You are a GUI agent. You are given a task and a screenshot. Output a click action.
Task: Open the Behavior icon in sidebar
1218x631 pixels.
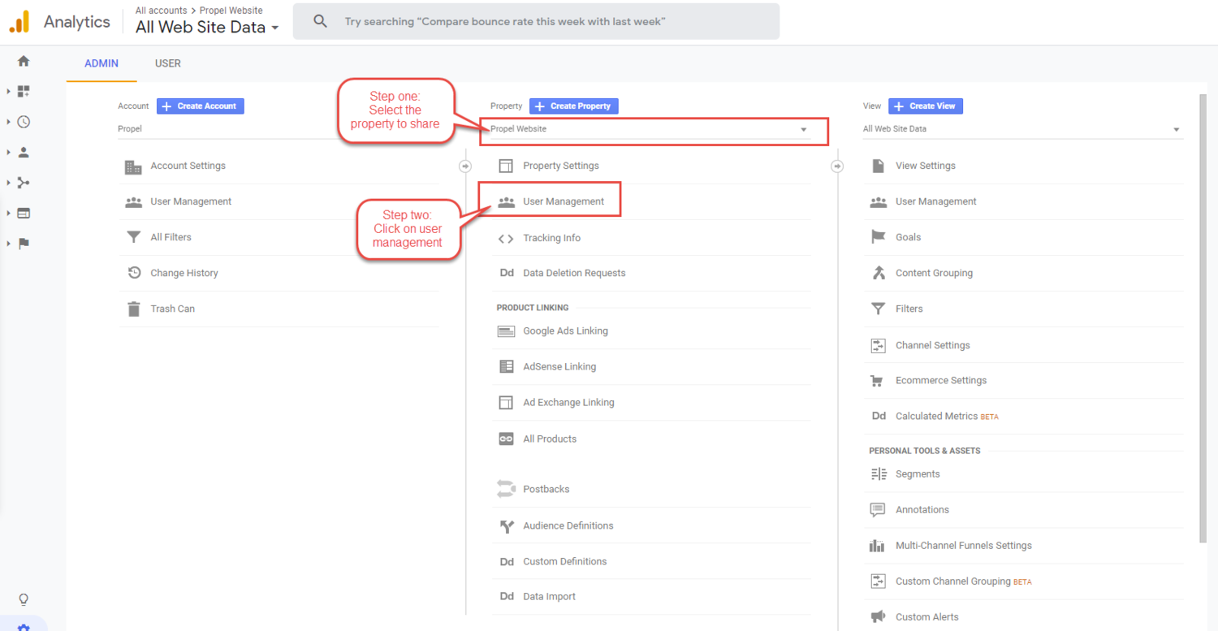pyautogui.click(x=24, y=213)
